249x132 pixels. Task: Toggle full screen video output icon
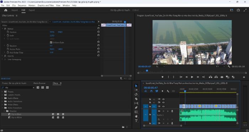pos(245,10)
